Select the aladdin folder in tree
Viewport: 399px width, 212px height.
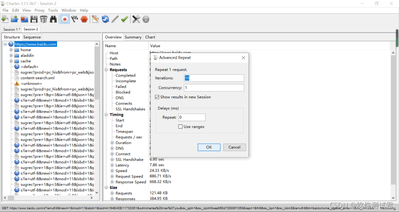[27, 55]
